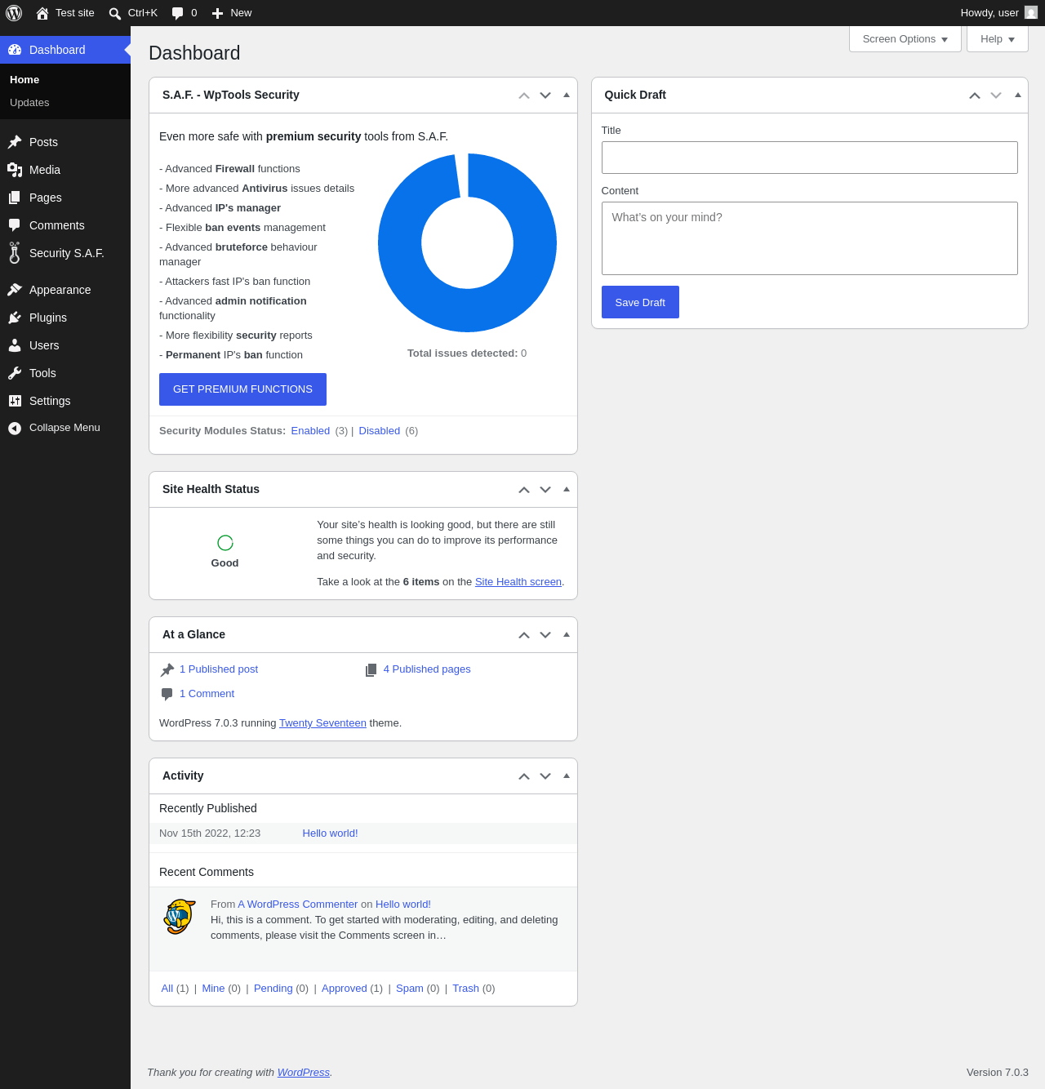The image size is (1045, 1089).
Task: Move Quick Draft widget down
Action: (x=996, y=96)
